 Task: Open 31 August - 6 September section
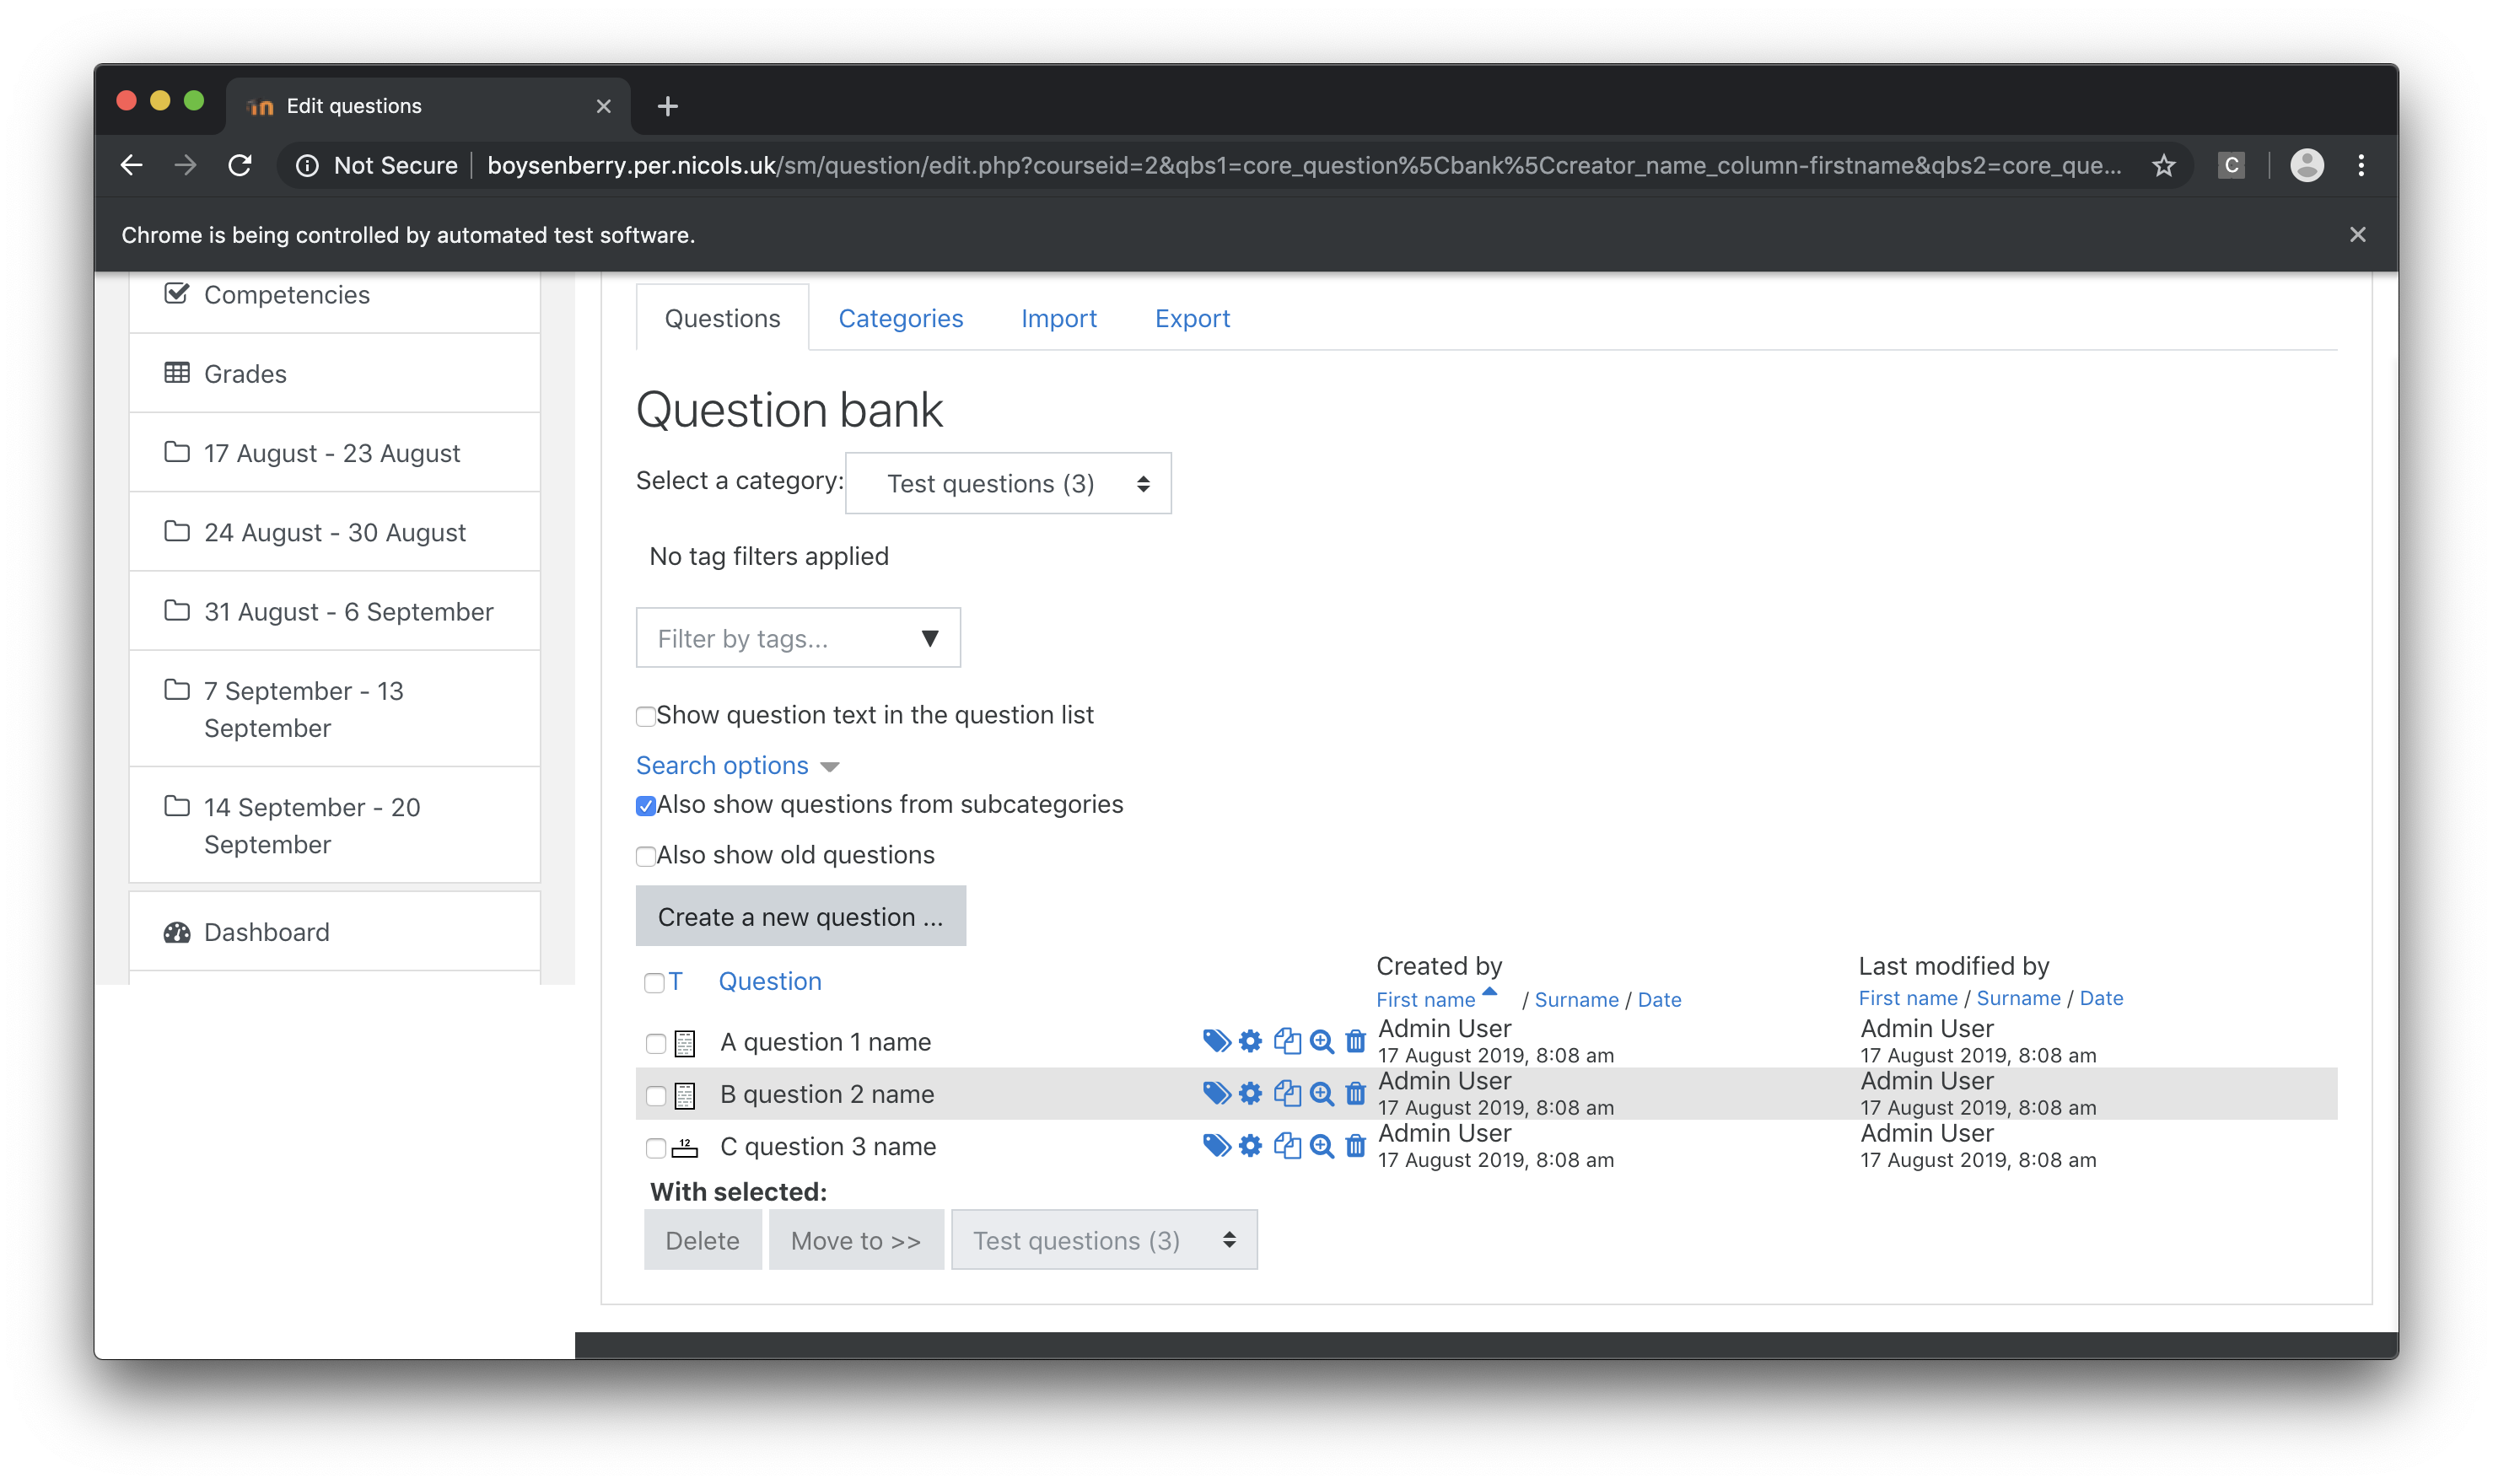[x=335, y=611]
